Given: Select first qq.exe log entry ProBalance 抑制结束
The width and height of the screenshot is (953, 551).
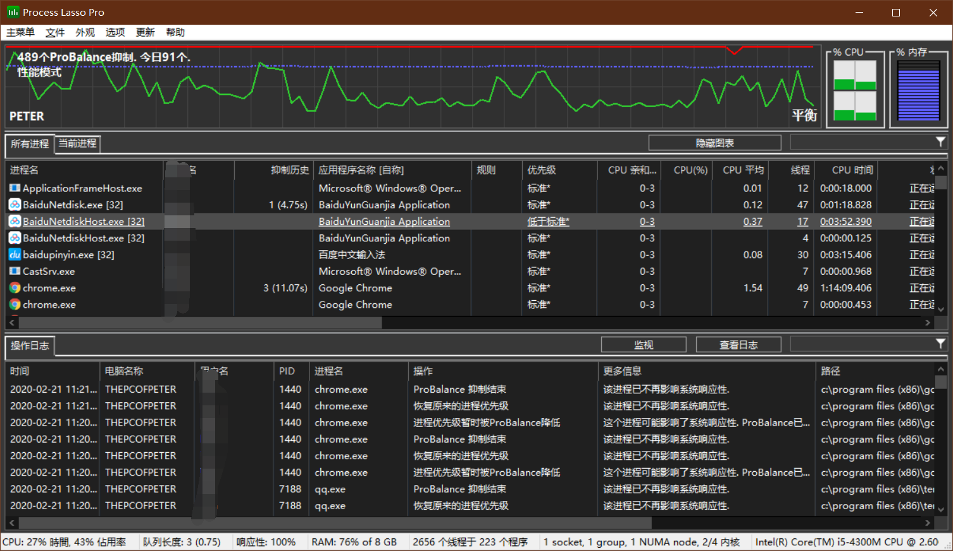Looking at the screenshot, I should [459, 489].
